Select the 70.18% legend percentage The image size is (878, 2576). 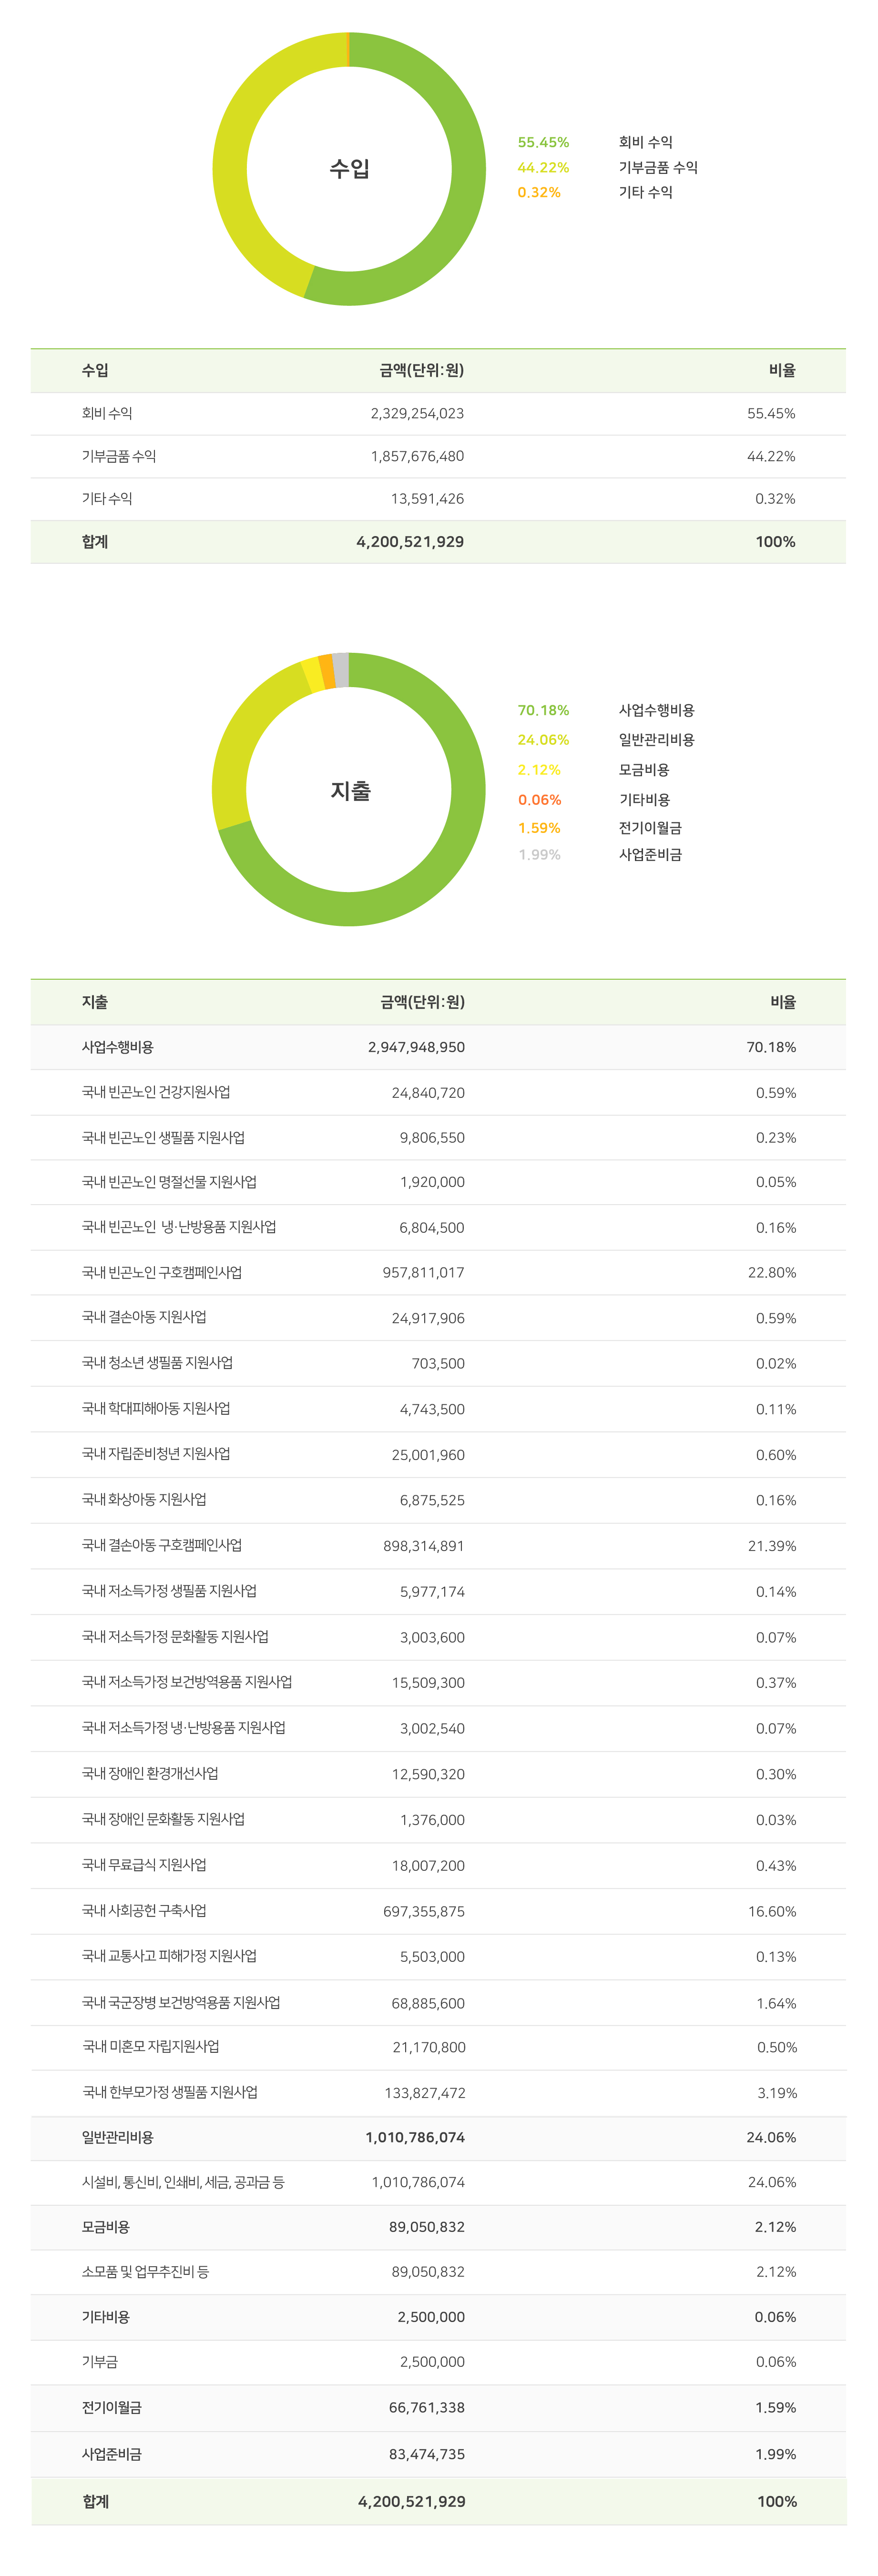(x=543, y=710)
